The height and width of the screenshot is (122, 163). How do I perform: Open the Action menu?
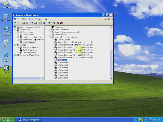24,19
